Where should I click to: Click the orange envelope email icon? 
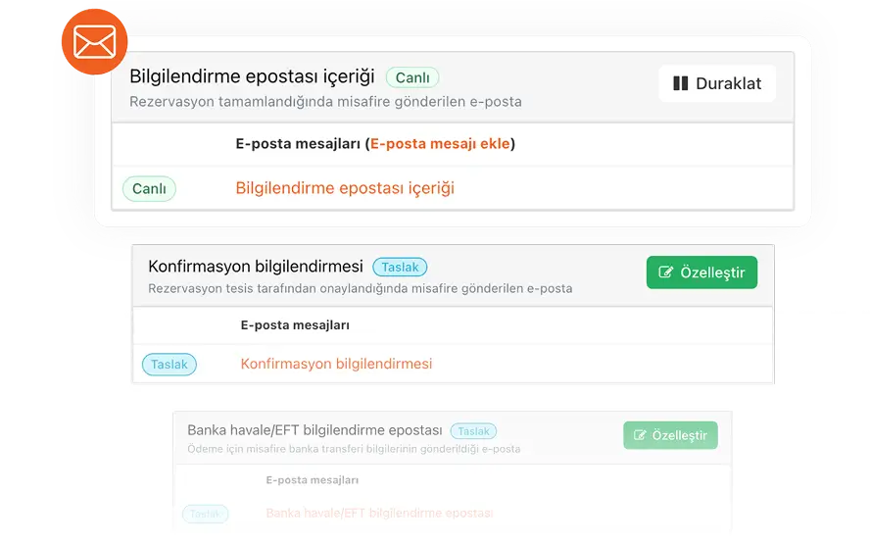coord(94,42)
